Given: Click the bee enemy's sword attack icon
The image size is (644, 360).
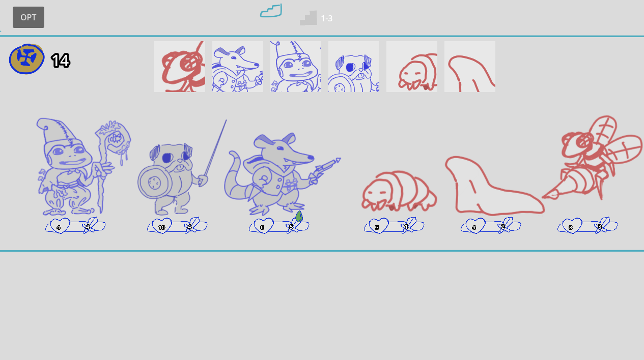Looking at the screenshot, I should tap(601, 226).
